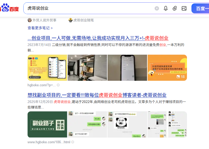Open image search picture icon
This screenshot has height=149, width=209.
(x=184, y=8)
